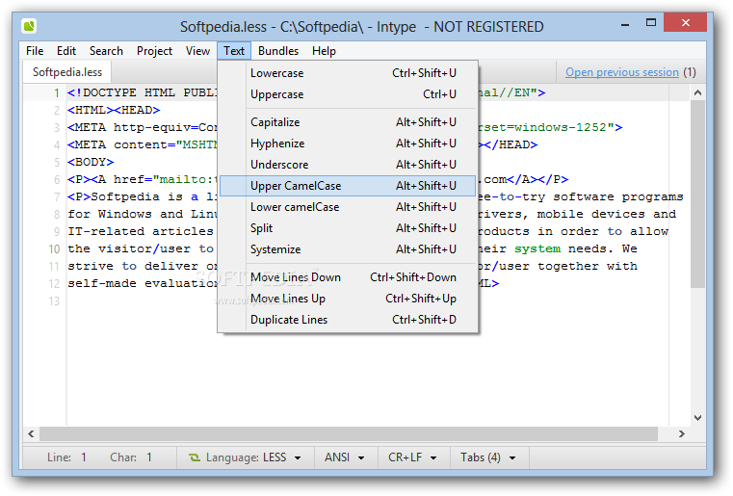This screenshot has height=496, width=733.
Task: Click the vertical scrollbar down arrow
Action: pos(698,418)
